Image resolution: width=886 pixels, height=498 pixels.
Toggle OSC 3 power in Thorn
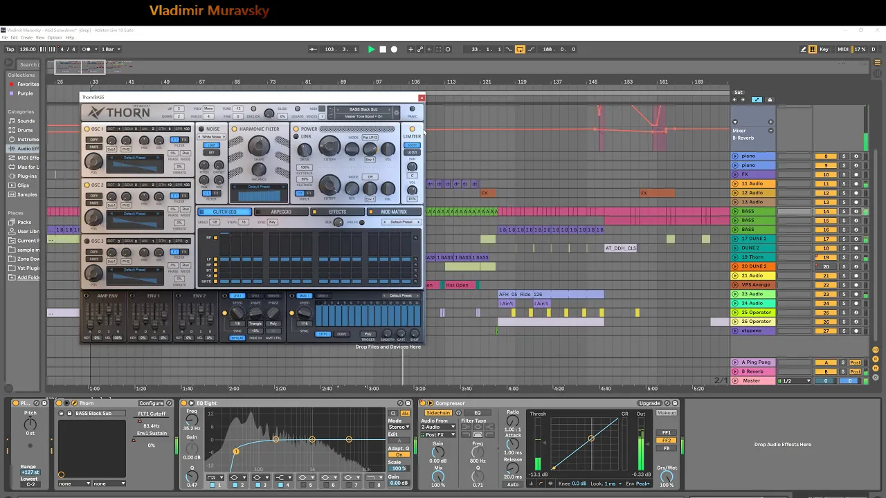click(87, 241)
